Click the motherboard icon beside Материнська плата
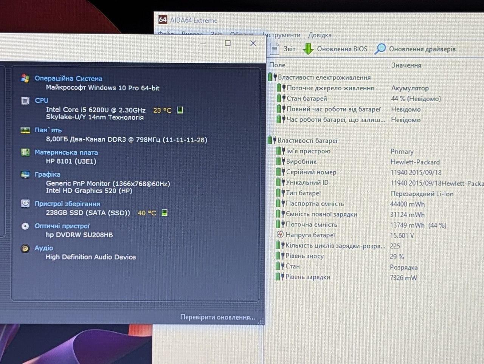The image size is (484, 364). click(25, 152)
